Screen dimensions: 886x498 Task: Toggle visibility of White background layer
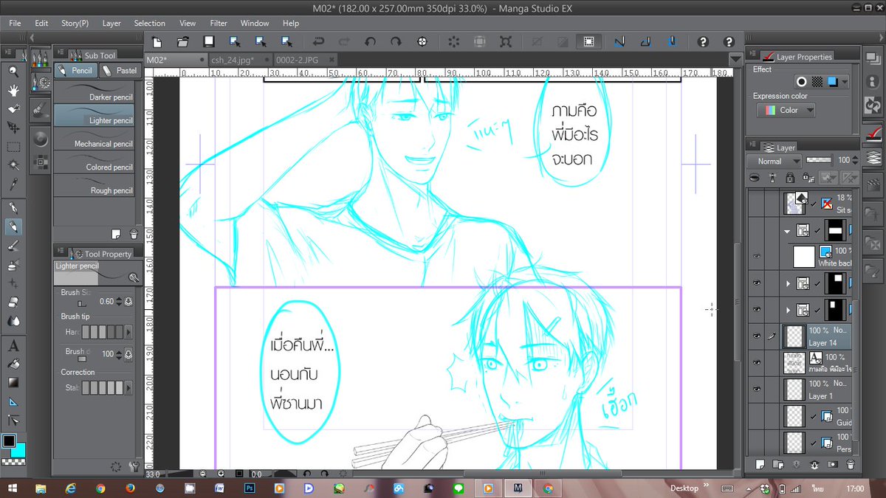tap(756, 256)
